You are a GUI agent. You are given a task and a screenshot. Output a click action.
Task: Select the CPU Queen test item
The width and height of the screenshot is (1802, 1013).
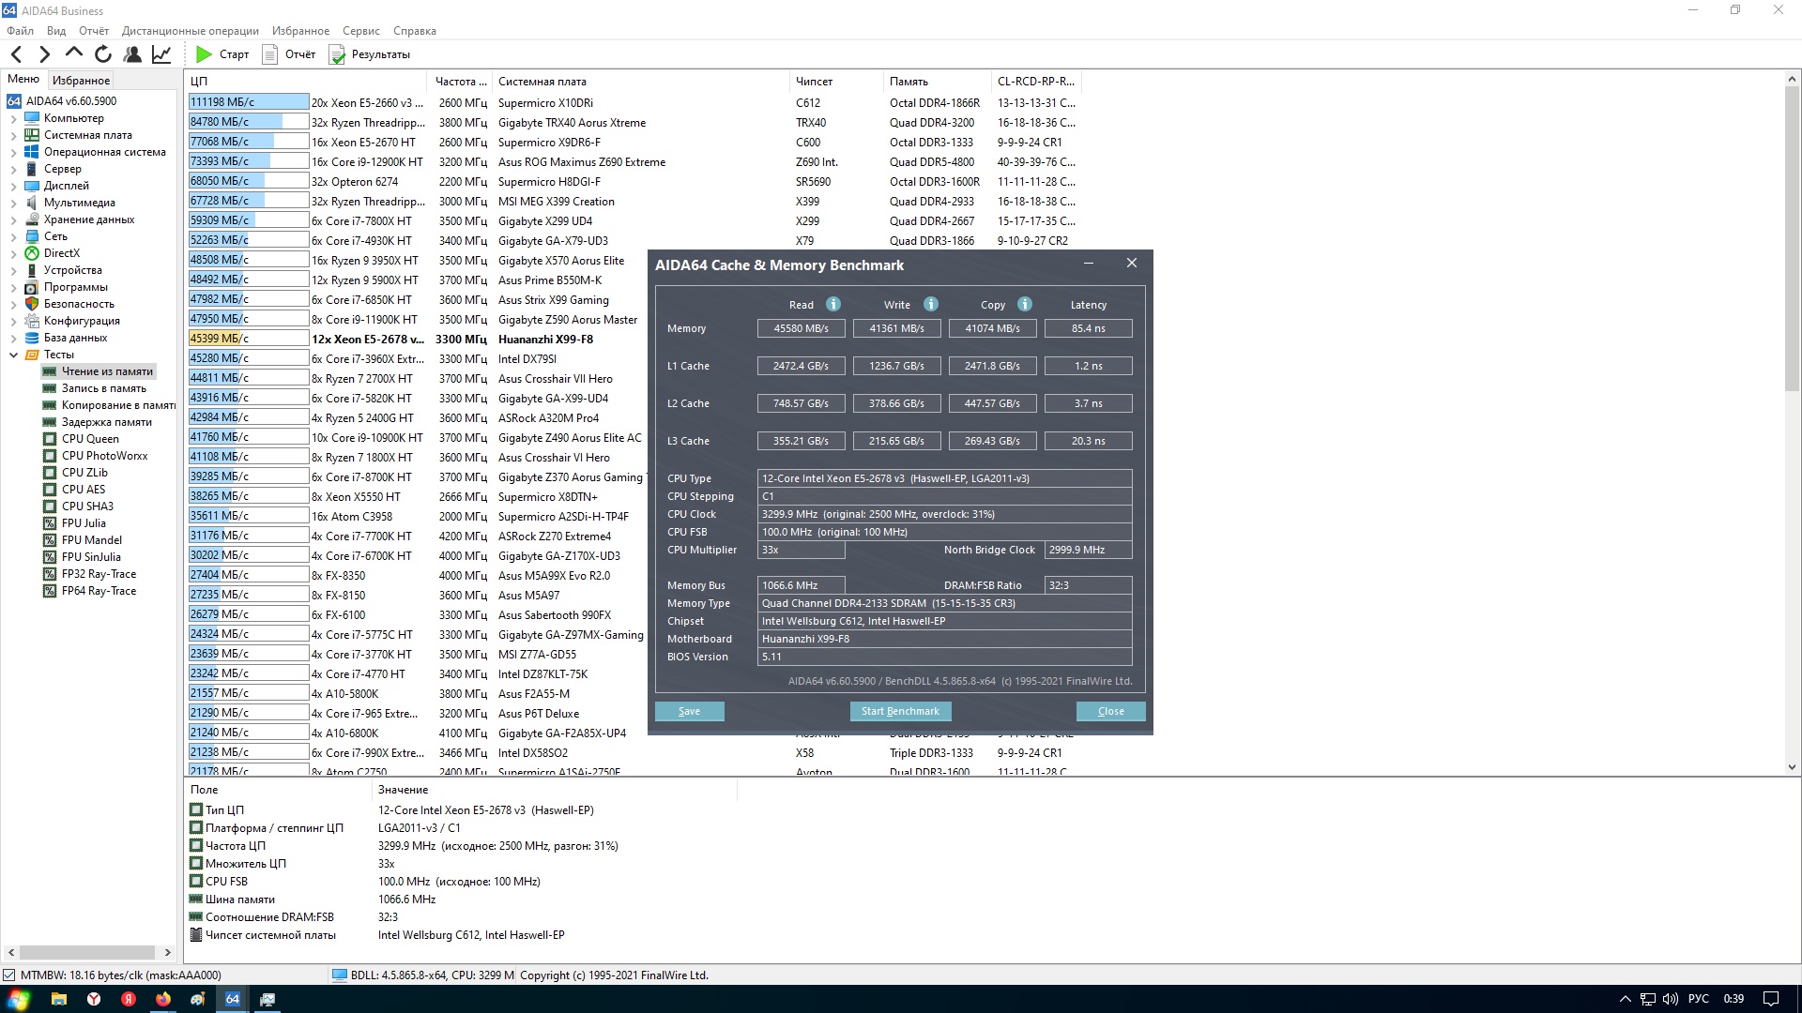click(x=90, y=439)
